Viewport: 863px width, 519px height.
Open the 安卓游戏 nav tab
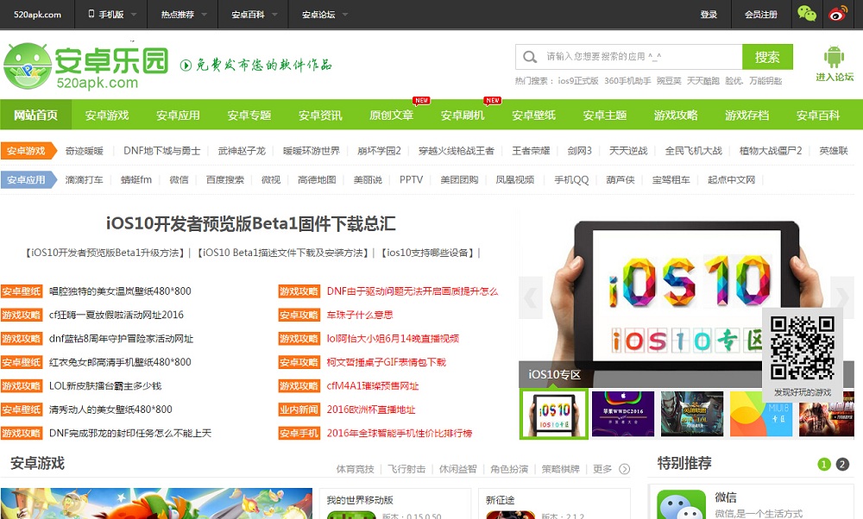point(107,115)
